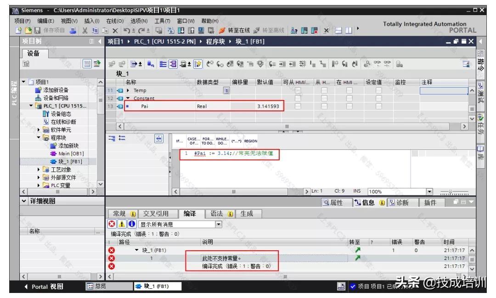Tick 在 HMI checkbox in Pai row
Screen dimensions: 496x298
(349, 106)
